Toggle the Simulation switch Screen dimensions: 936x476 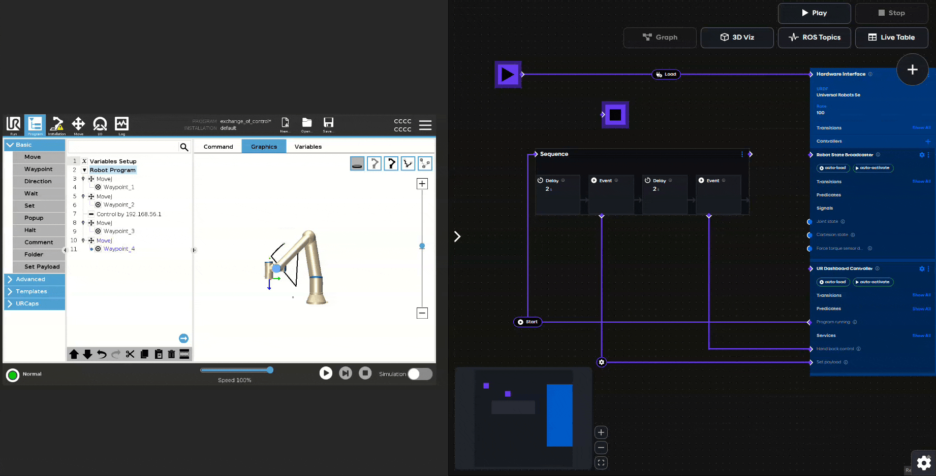[x=420, y=374]
